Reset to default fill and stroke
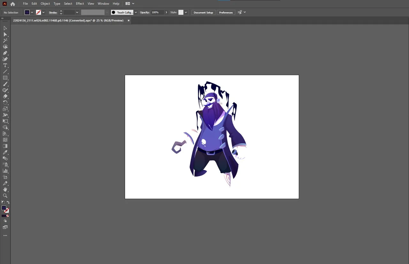This screenshot has height=264, width=409. [x=3, y=202]
